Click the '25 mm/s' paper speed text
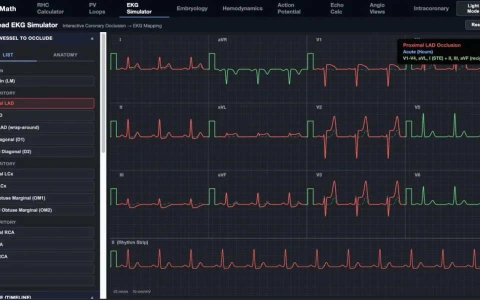 coord(120,291)
